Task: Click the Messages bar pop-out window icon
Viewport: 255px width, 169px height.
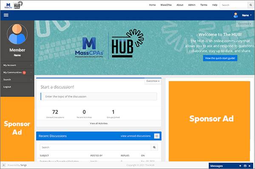Action: click(245, 166)
